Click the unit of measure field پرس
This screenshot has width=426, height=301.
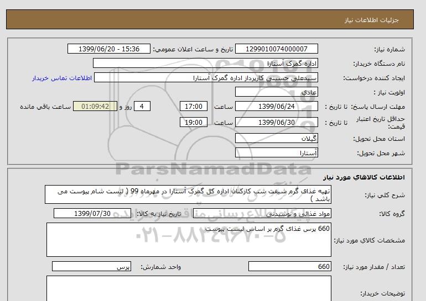click(91, 267)
